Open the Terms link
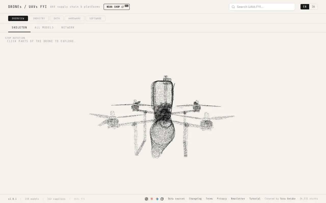 click(x=209, y=199)
